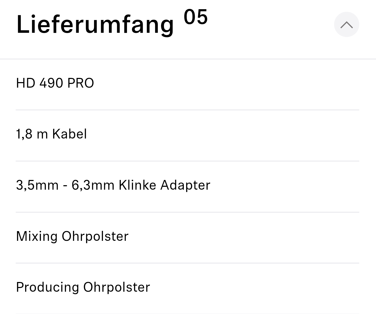Click the word Klinke
Viewport: 376px width, 314px height.
pyautogui.click(x=137, y=185)
